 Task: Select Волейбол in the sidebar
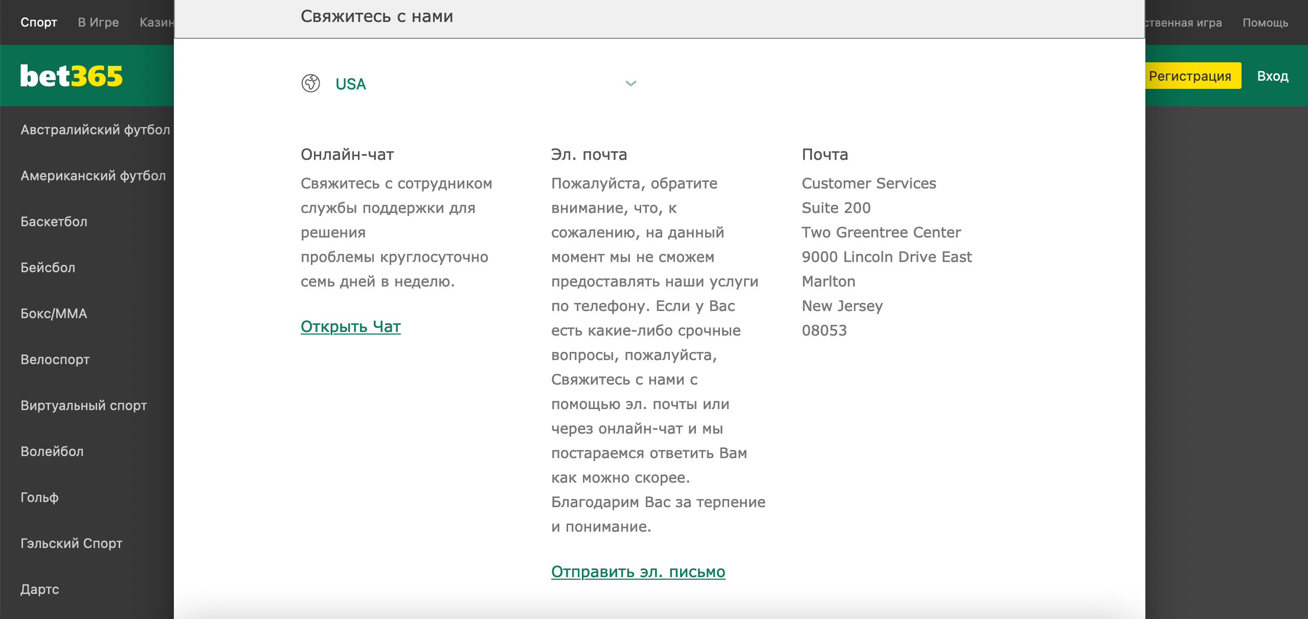click(x=52, y=451)
